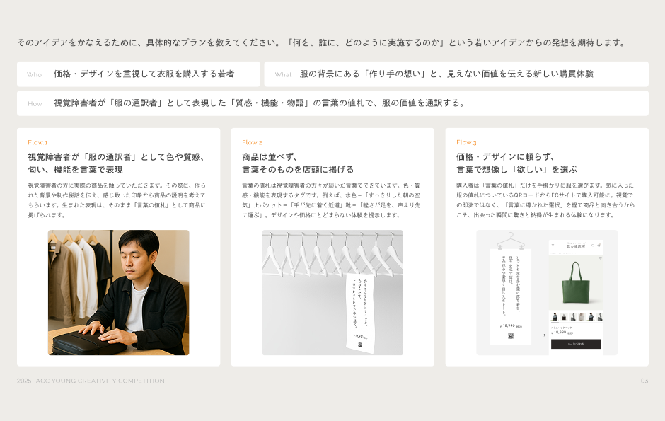Click the QR code on the Flow.2 hanging tag
665x421 pixels.
click(x=360, y=345)
